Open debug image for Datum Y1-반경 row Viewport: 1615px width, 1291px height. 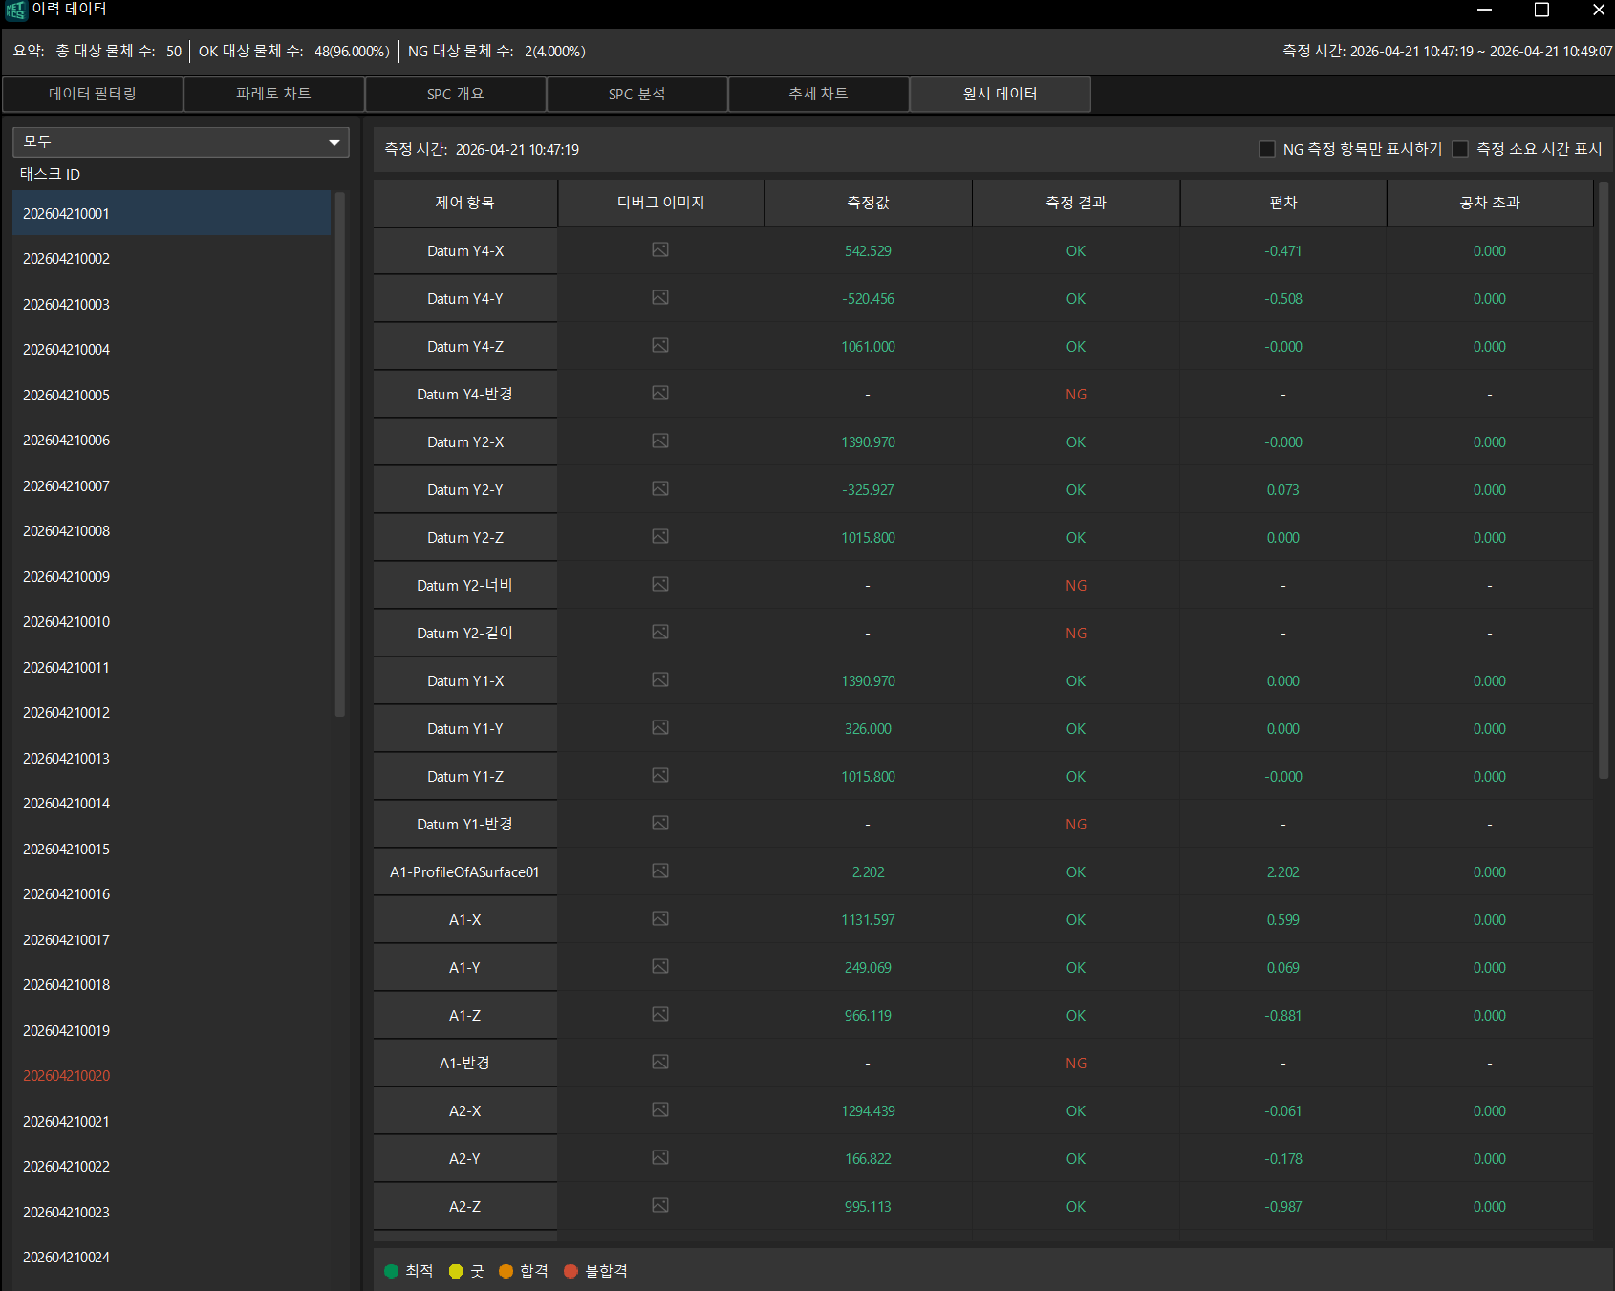click(x=660, y=823)
